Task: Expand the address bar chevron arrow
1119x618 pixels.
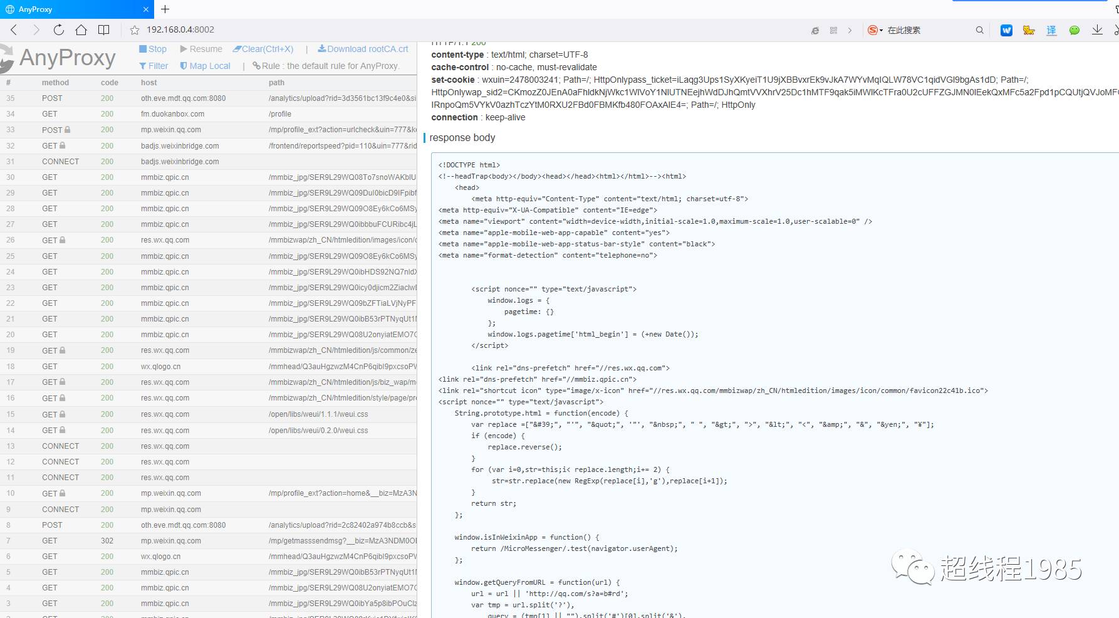Action: click(850, 30)
